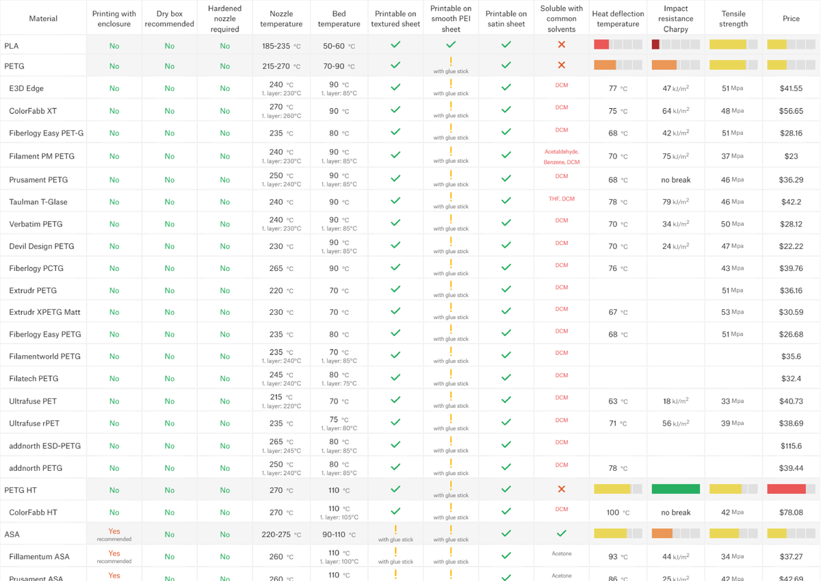Sort the table by the Price column header
Screen dimensions: 821x581
coord(791,18)
